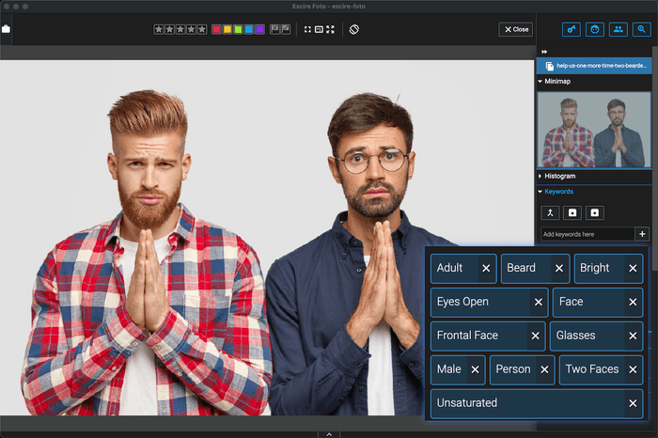The height and width of the screenshot is (438, 658).
Task: Open the face search icon button
Action: [x=595, y=29]
